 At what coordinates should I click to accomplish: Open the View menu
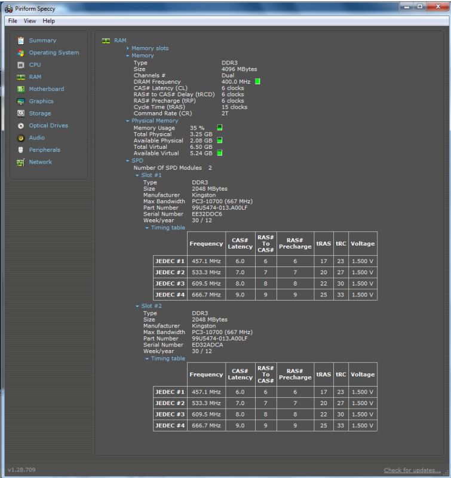pos(30,21)
